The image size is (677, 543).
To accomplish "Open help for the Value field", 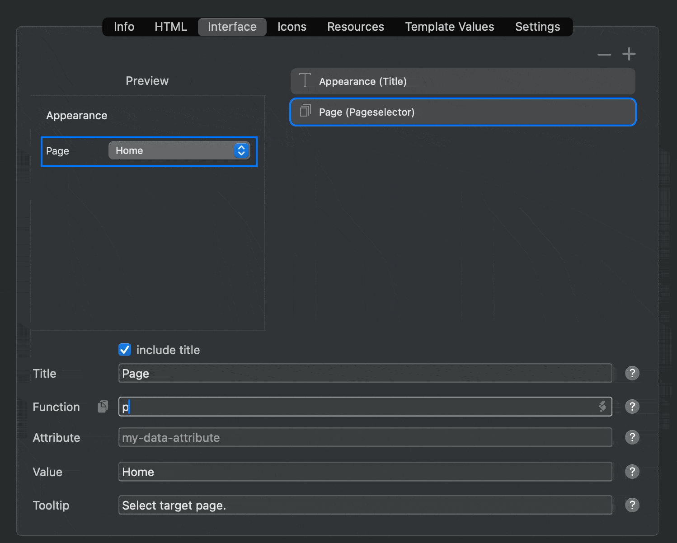I will [632, 472].
